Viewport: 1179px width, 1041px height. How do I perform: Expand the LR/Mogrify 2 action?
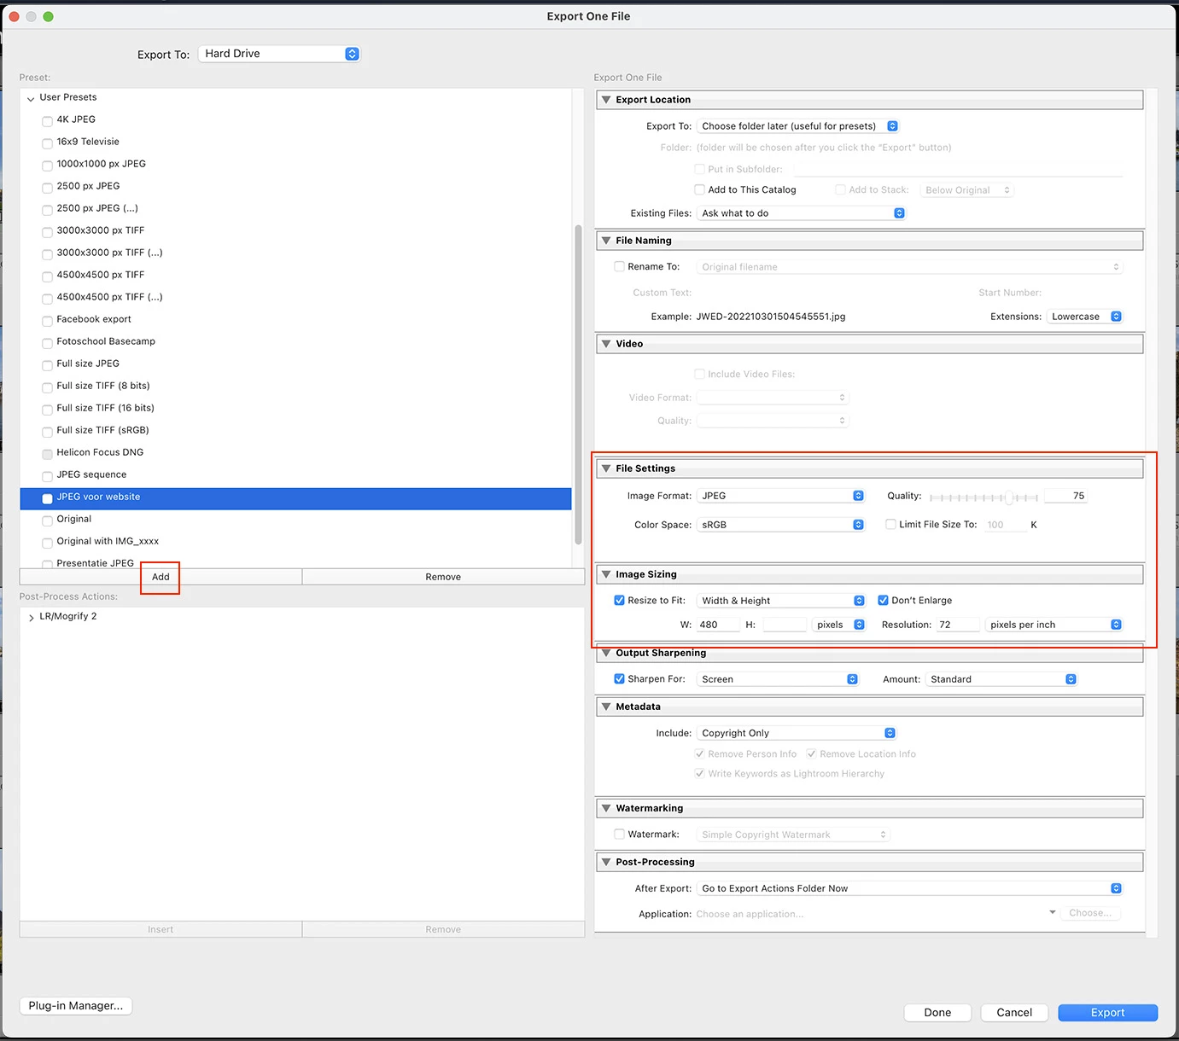[x=31, y=617]
